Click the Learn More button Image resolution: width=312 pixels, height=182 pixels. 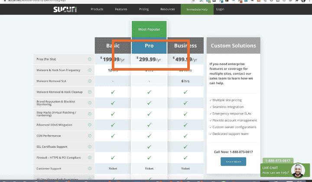(234, 162)
